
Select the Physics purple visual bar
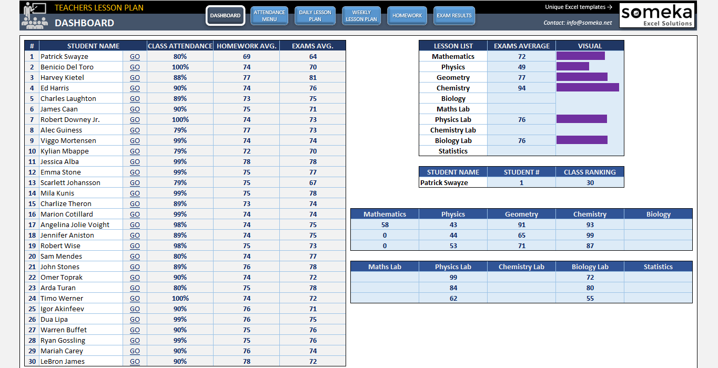(573, 66)
